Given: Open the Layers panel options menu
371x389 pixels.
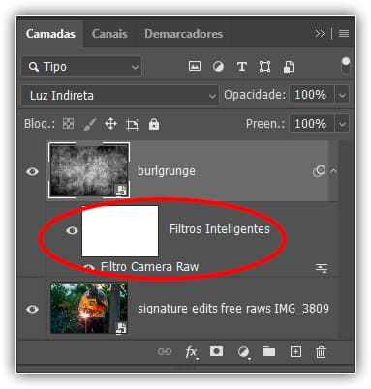Looking at the screenshot, I should point(344,34).
